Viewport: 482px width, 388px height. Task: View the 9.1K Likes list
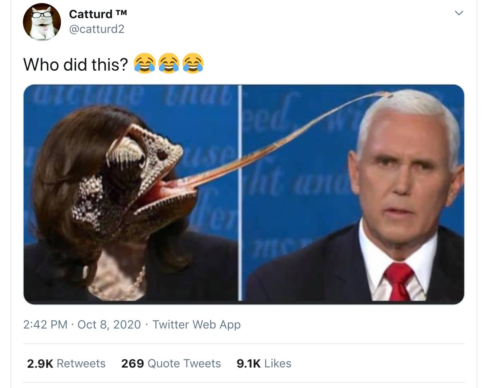coord(264,363)
